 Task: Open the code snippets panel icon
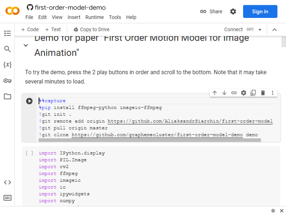7,182
